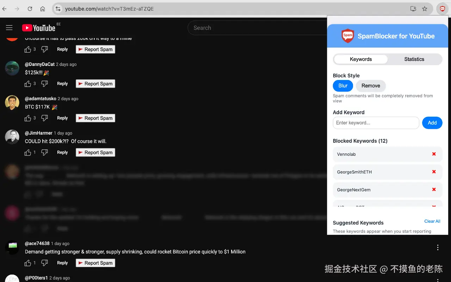Like the @JimHarmer comment
Image resolution: width=451 pixels, height=282 pixels.
[x=28, y=153]
